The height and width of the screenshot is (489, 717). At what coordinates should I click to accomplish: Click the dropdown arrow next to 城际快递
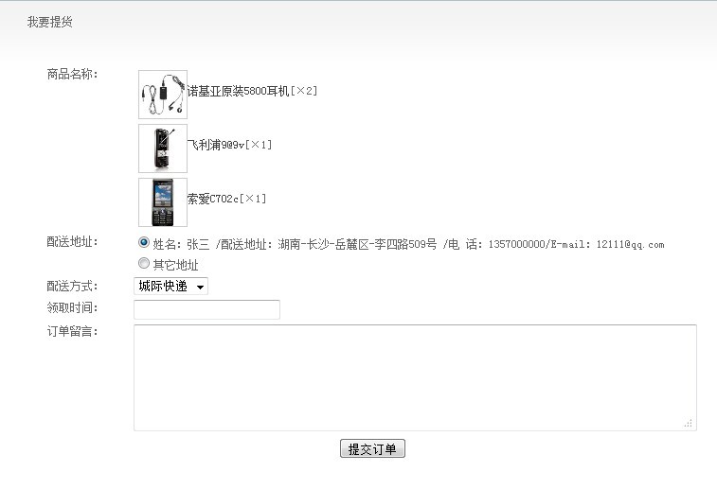point(200,288)
